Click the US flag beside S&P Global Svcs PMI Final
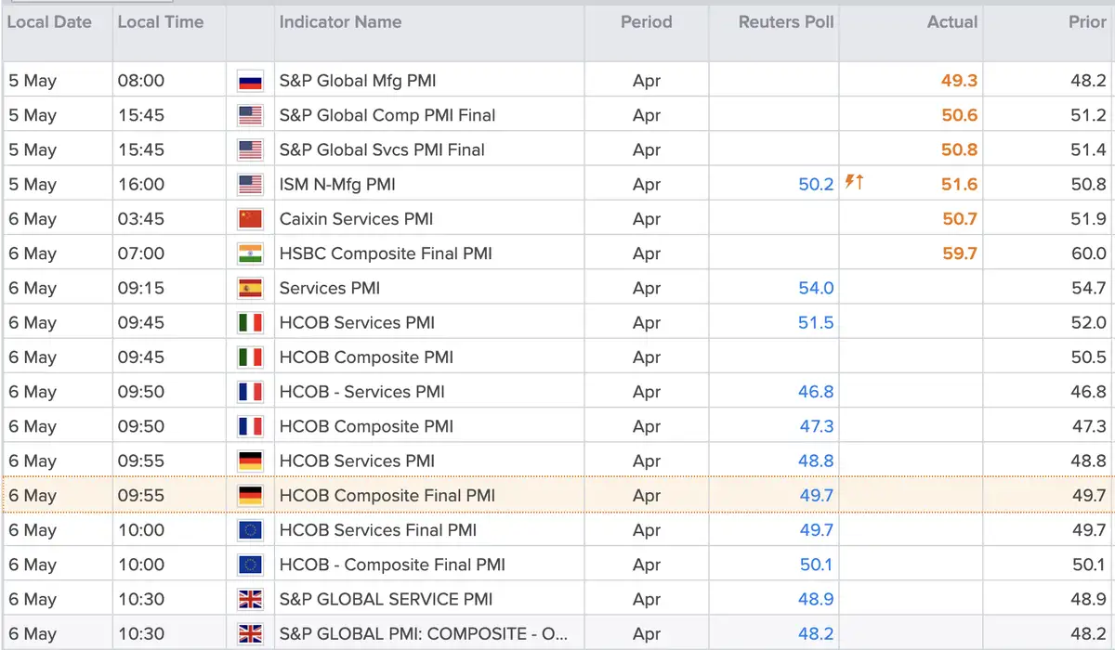 pos(251,149)
